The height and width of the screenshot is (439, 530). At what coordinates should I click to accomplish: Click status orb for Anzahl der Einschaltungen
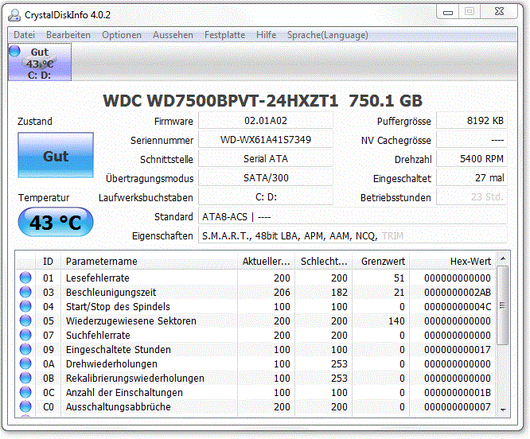click(25, 392)
